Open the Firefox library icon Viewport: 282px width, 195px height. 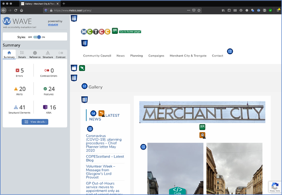(x=223, y=11)
